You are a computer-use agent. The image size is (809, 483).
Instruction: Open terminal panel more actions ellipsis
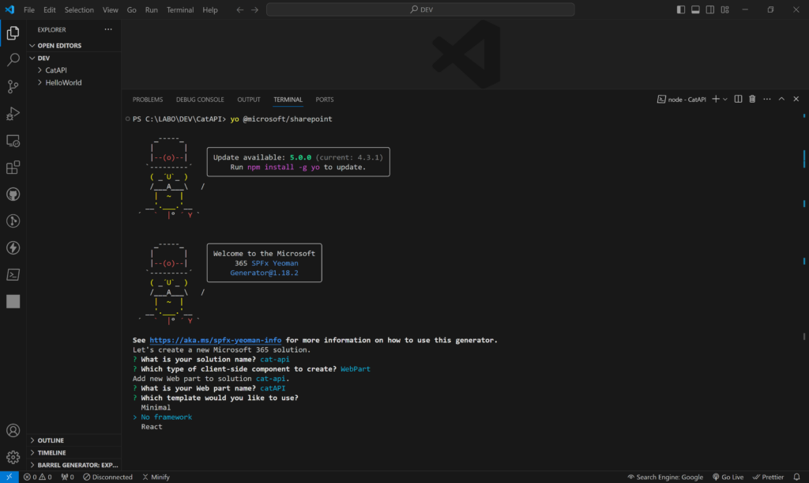[767, 99]
